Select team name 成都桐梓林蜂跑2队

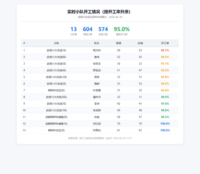click(x=56, y=117)
